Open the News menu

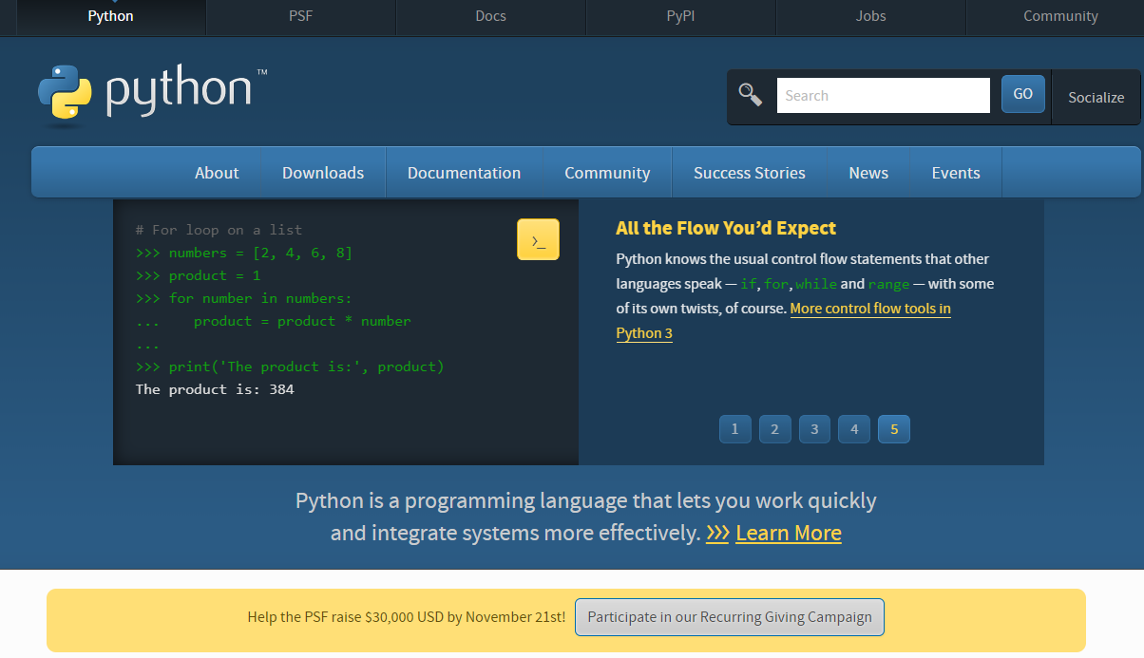pyautogui.click(x=868, y=173)
